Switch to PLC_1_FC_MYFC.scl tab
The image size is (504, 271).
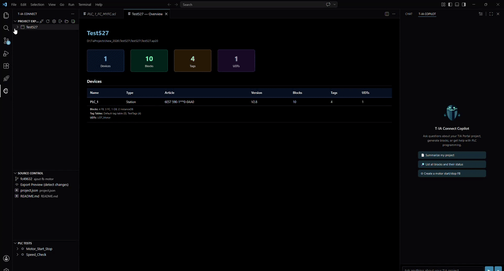[x=101, y=14]
